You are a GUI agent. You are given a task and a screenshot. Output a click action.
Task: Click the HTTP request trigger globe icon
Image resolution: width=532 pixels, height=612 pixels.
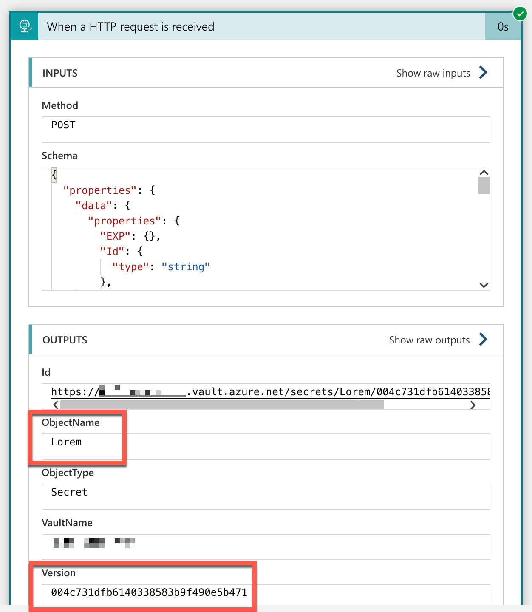point(25,26)
